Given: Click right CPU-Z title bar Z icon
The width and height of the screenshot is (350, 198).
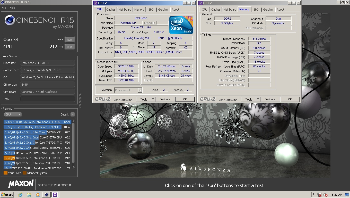Looking at the screenshot, I should (200, 3).
